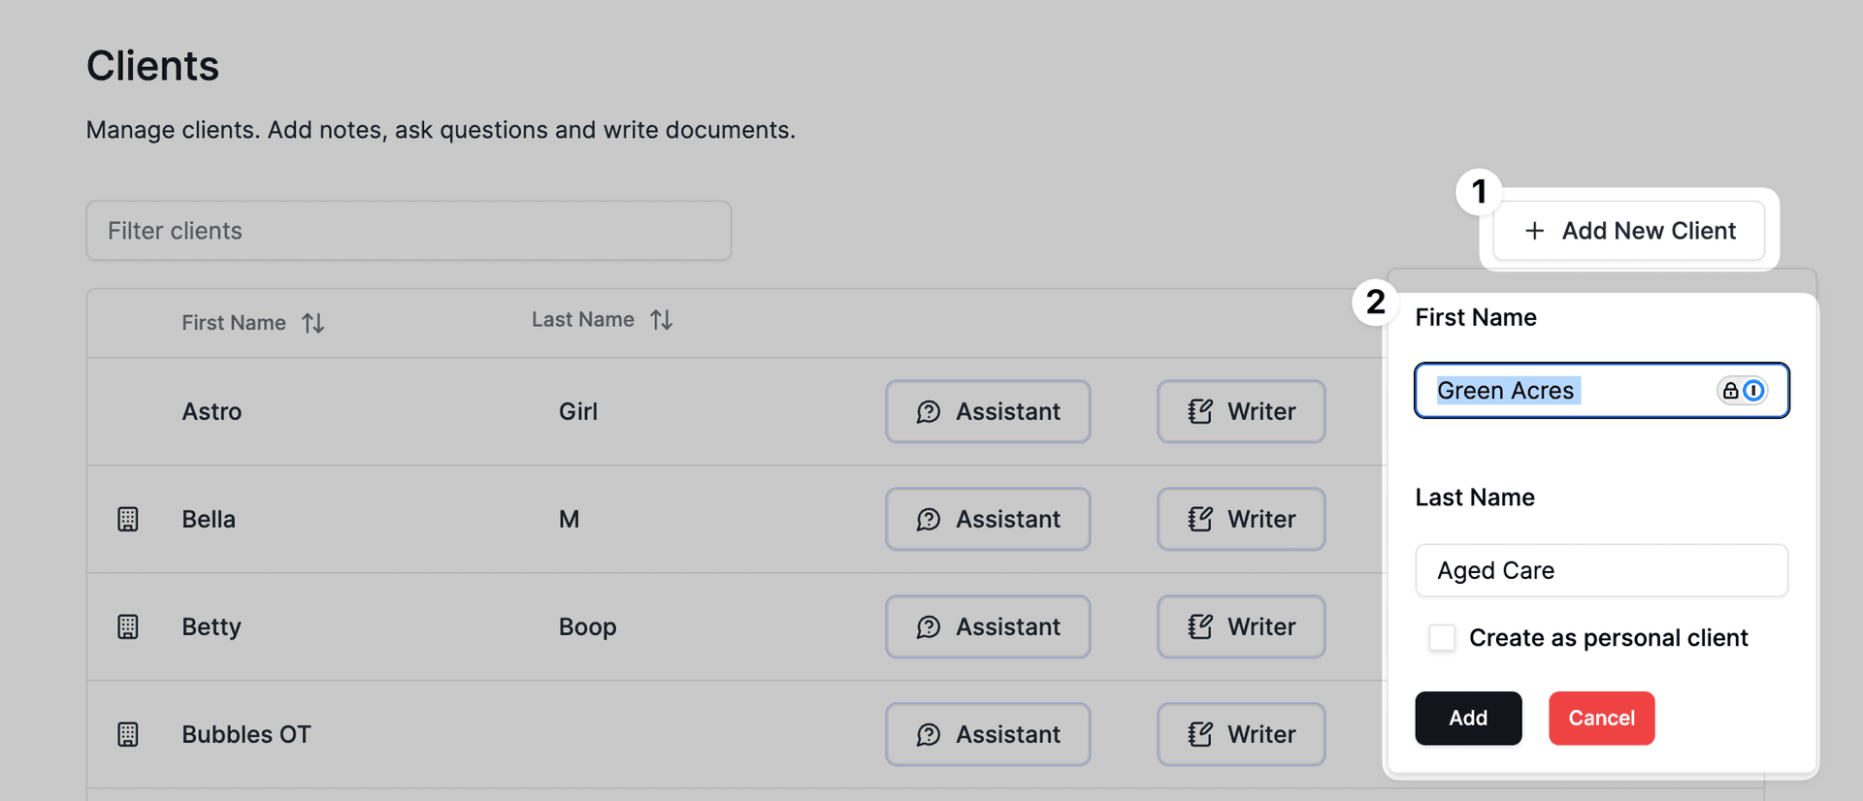Click the building icon beside Betty

coord(128,626)
